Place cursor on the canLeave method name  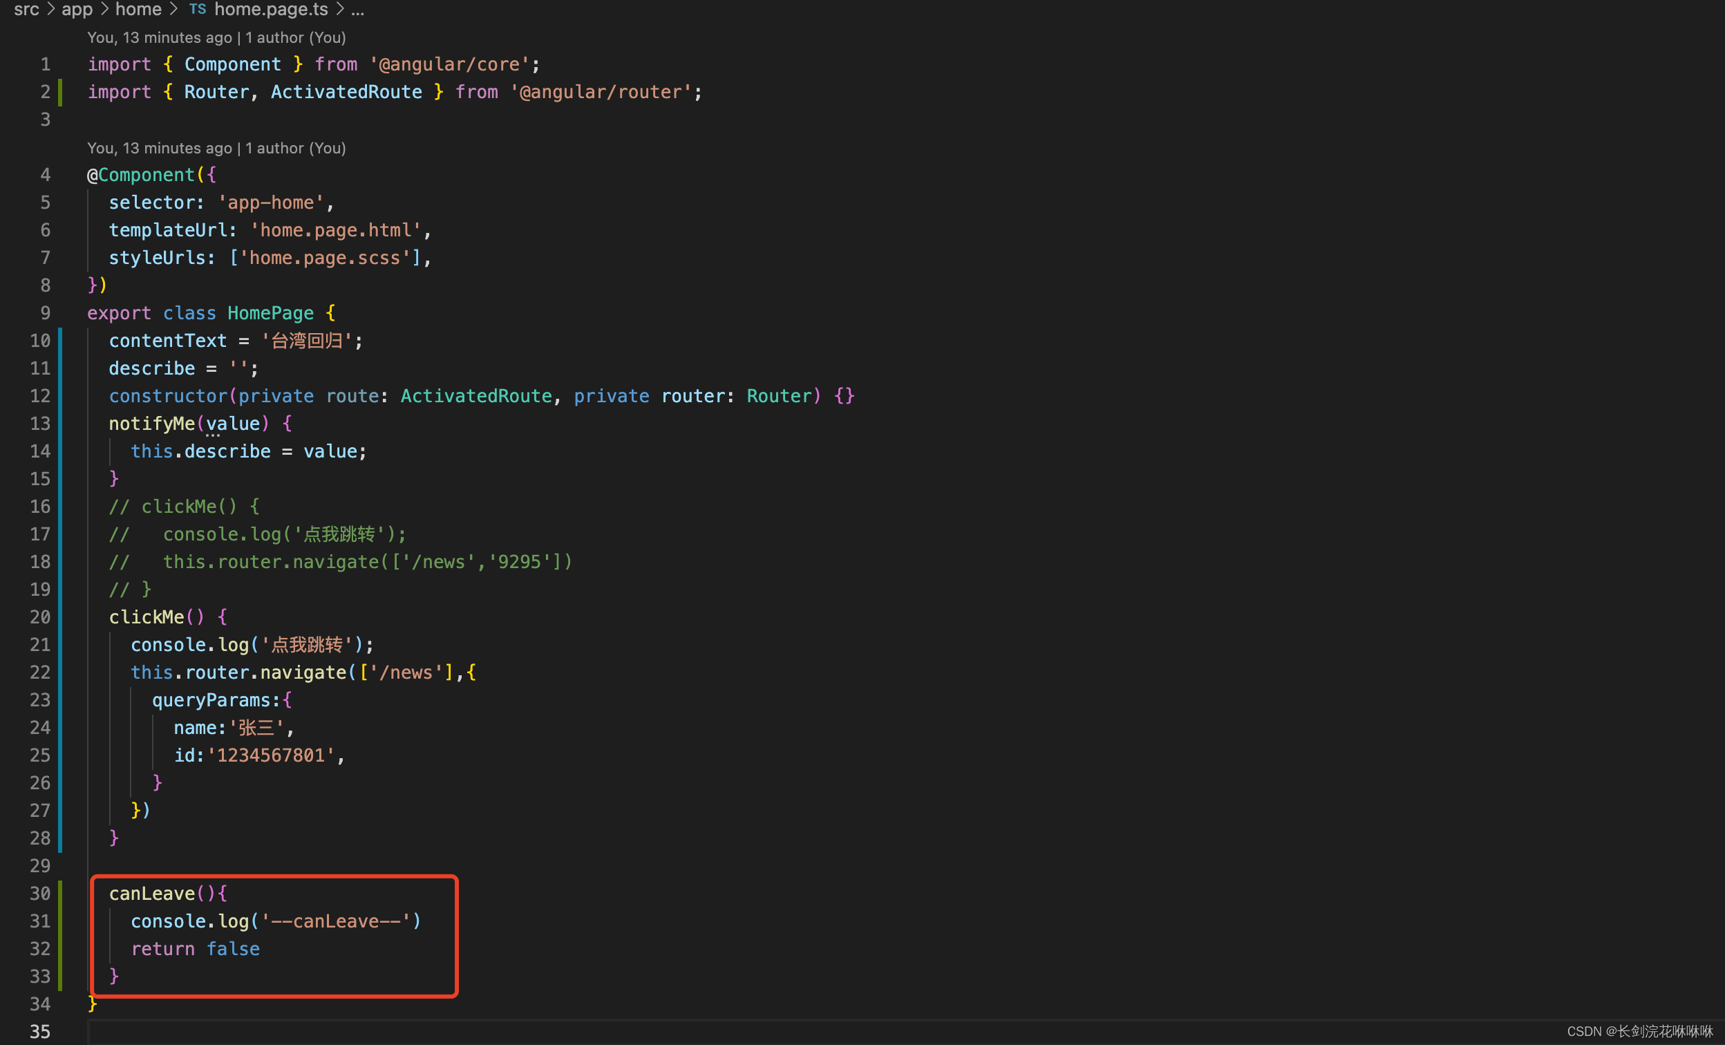click(152, 894)
